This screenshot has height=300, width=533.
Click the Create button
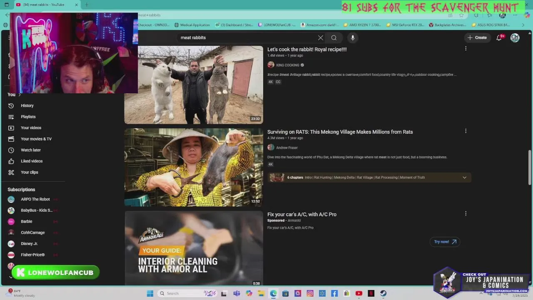pyautogui.click(x=477, y=37)
